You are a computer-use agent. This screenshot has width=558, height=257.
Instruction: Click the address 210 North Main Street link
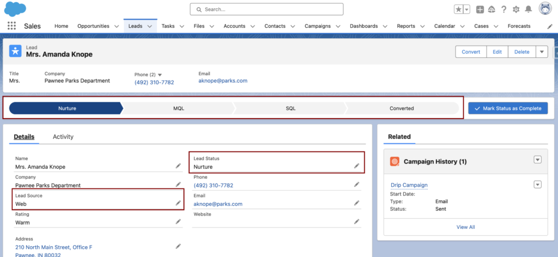pos(54,247)
